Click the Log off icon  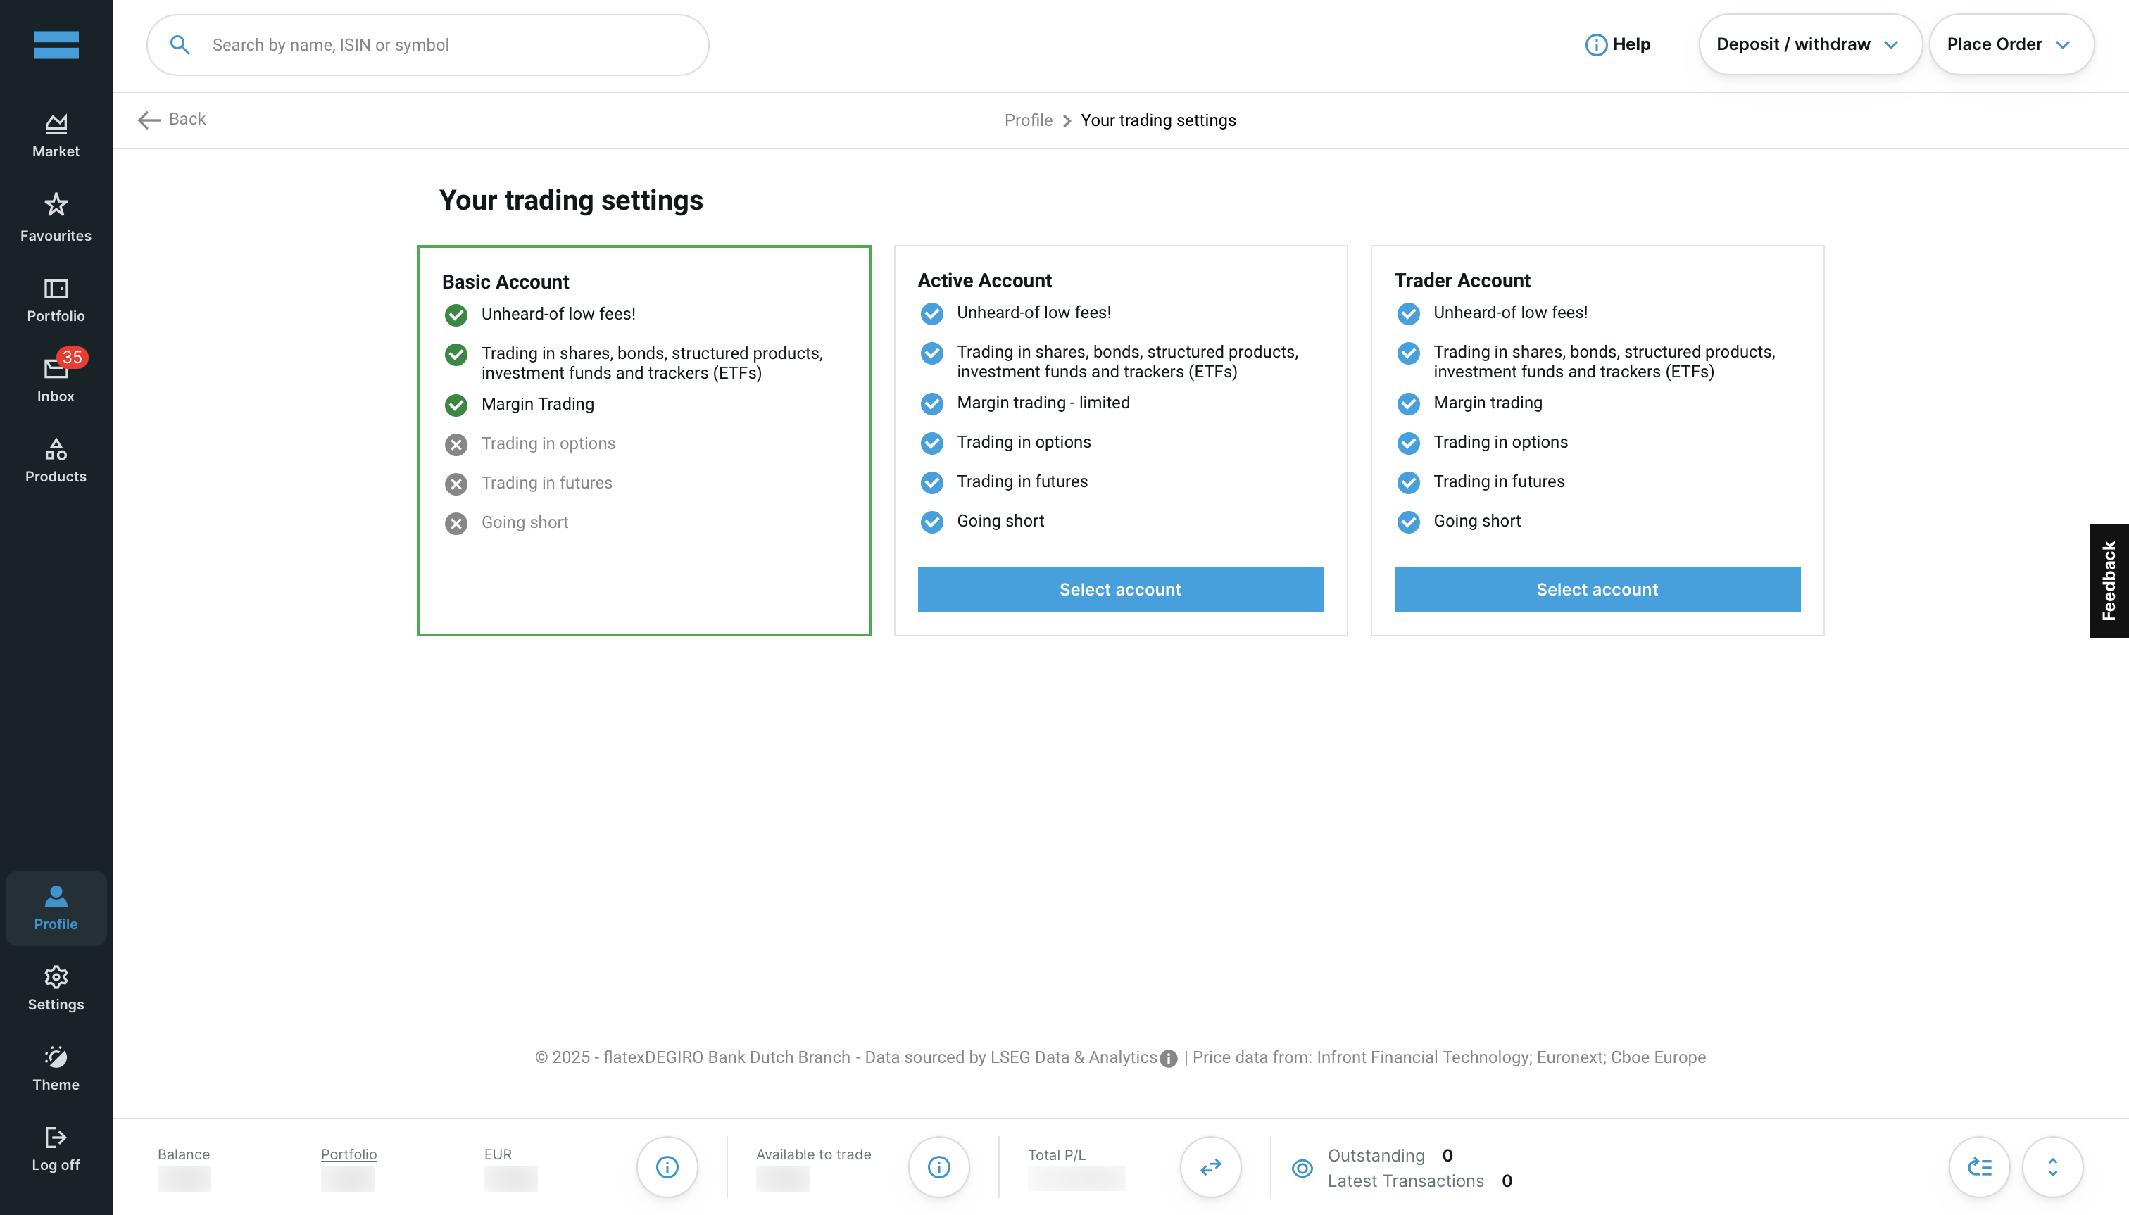point(56,1148)
